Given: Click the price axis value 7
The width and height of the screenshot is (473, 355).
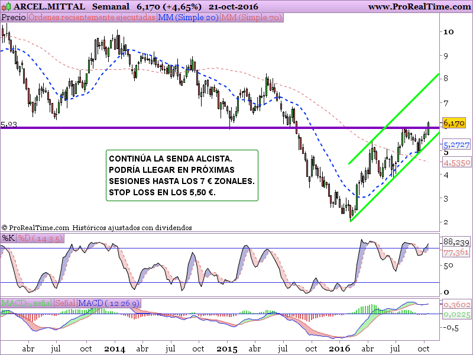Looking at the screenshot, I should click(446, 103).
